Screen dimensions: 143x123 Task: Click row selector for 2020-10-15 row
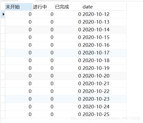click(x=3, y=37)
